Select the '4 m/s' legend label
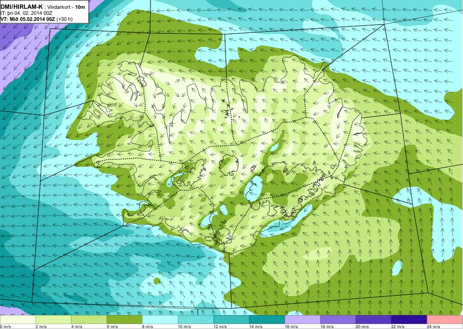 77,327
